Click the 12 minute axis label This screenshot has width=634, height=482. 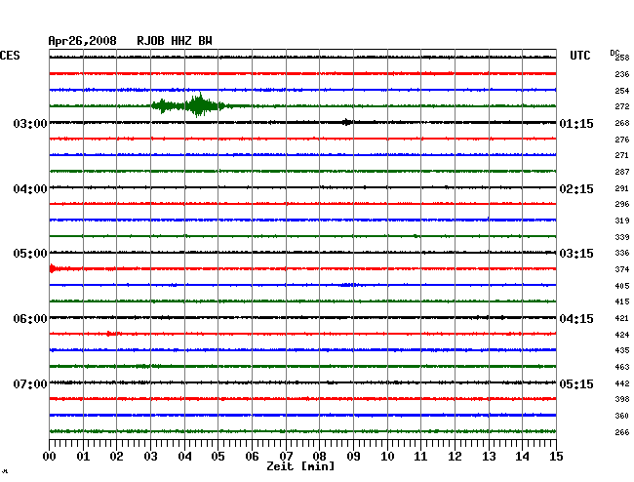pos(455,457)
